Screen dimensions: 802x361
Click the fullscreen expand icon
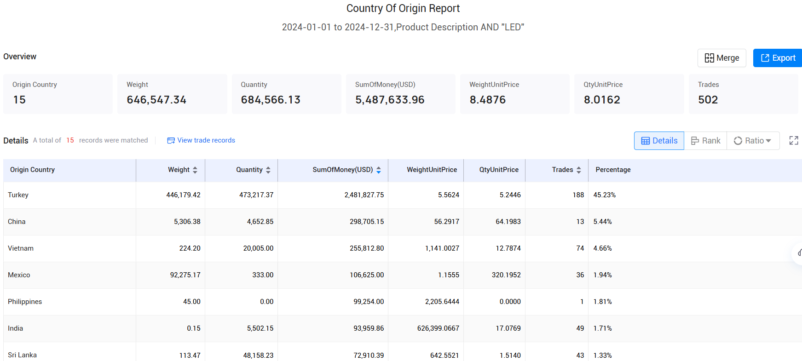793,141
